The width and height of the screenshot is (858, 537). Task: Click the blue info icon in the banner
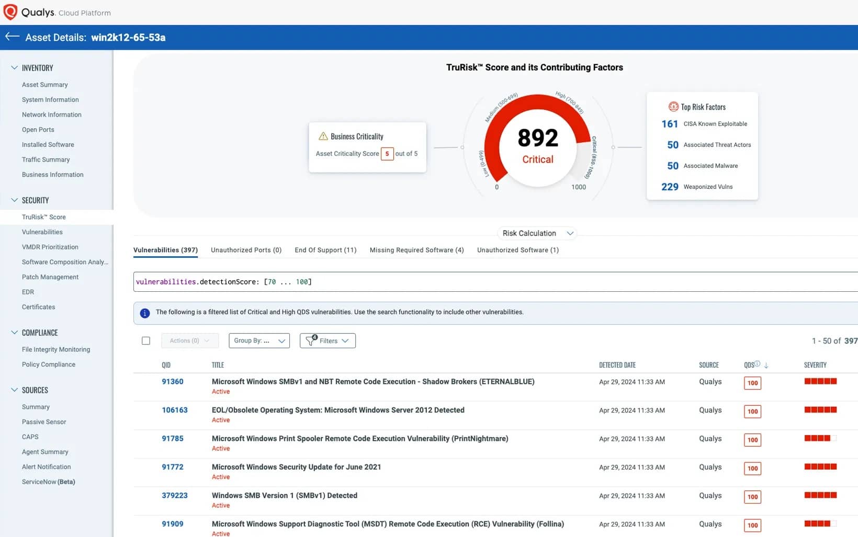tap(145, 313)
